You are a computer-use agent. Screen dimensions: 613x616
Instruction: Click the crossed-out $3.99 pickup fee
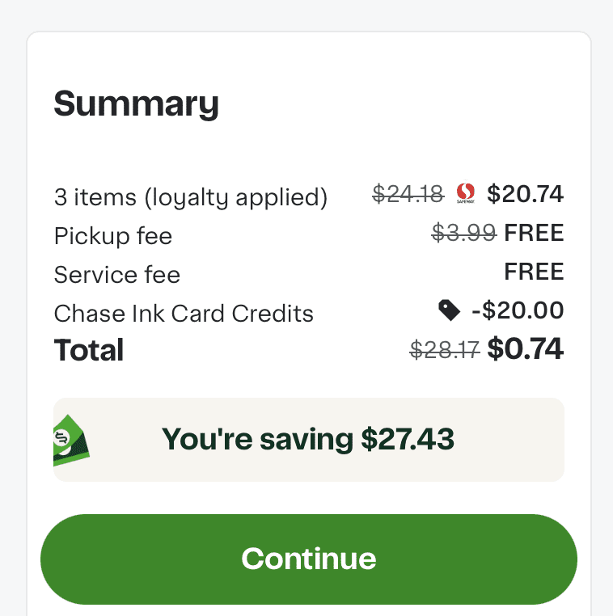point(463,233)
